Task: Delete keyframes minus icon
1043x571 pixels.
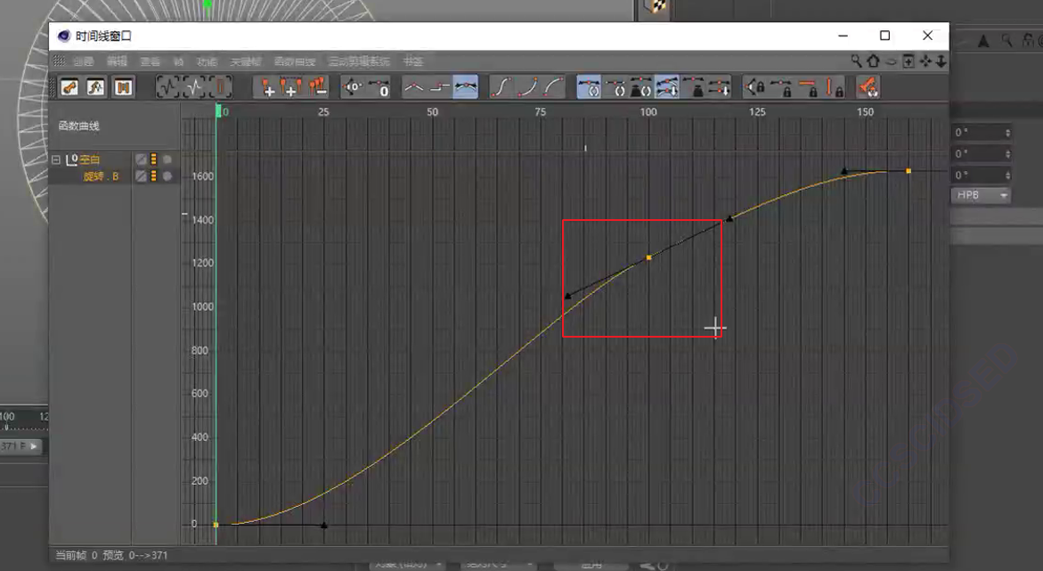Action: tap(317, 87)
